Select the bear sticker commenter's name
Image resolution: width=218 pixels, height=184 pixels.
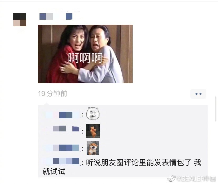66,129
